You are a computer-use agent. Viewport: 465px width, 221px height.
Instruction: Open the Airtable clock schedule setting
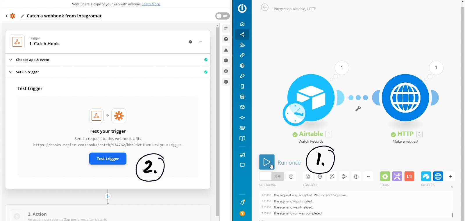coord(294,114)
